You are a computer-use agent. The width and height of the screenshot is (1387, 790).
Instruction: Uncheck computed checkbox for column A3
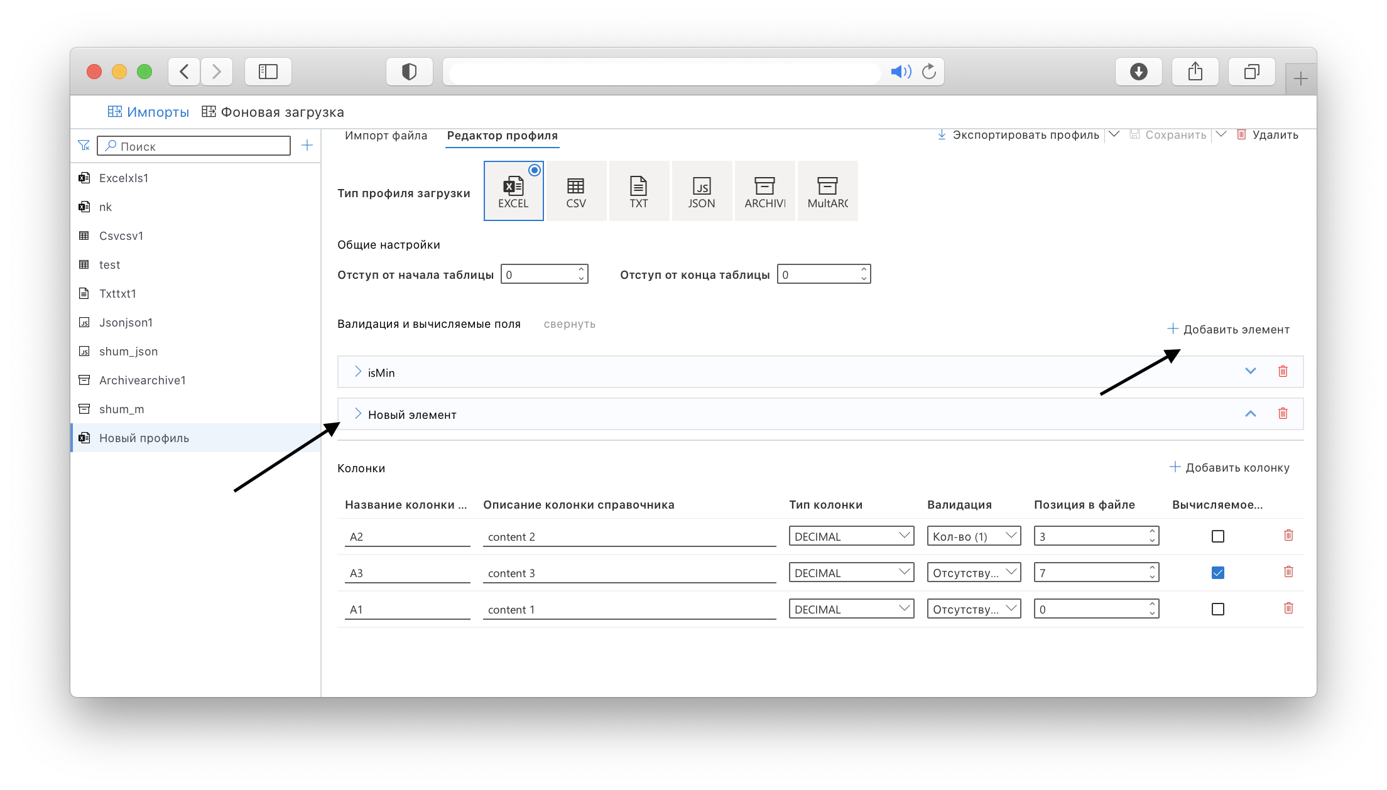click(1218, 573)
